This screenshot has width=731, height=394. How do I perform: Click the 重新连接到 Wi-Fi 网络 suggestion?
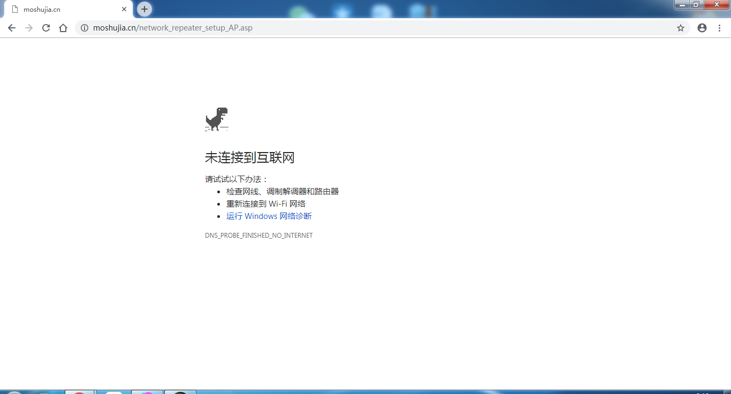click(x=266, y=204)
